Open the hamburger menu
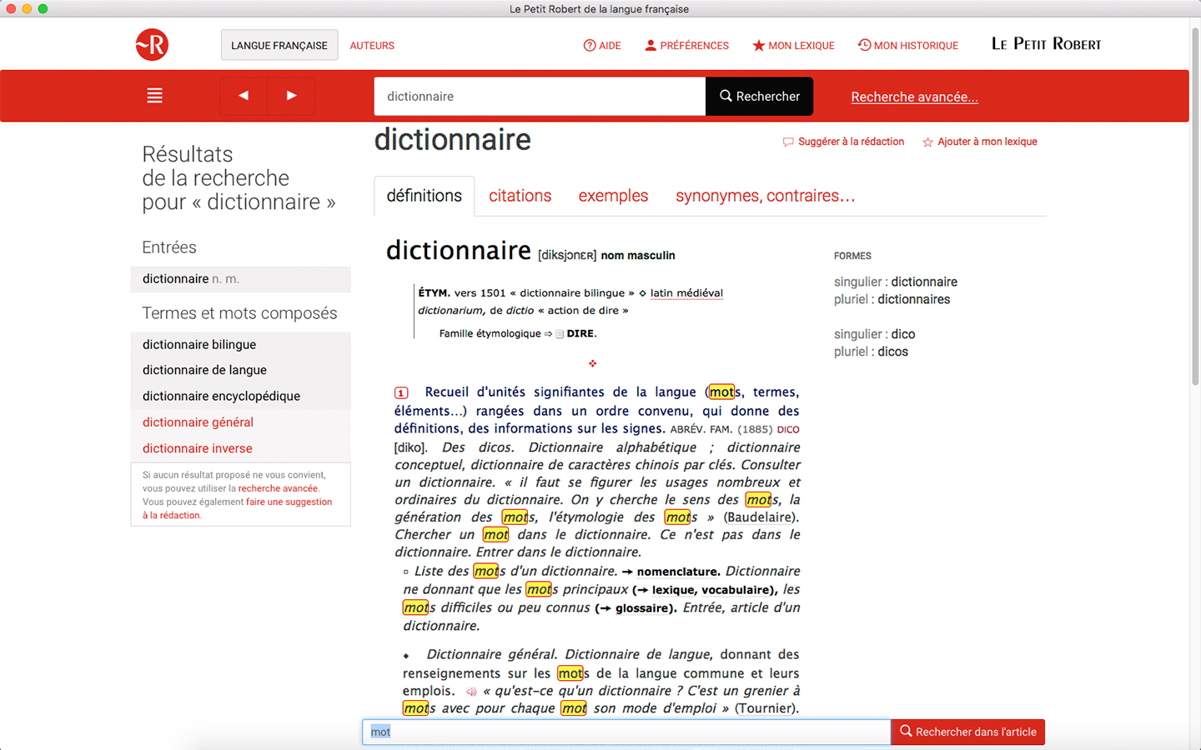The width and height of the screenshot is (1201, 750). coord(154,96)
